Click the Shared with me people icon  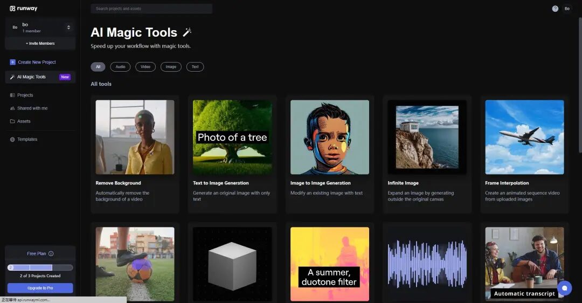point(12,108)
